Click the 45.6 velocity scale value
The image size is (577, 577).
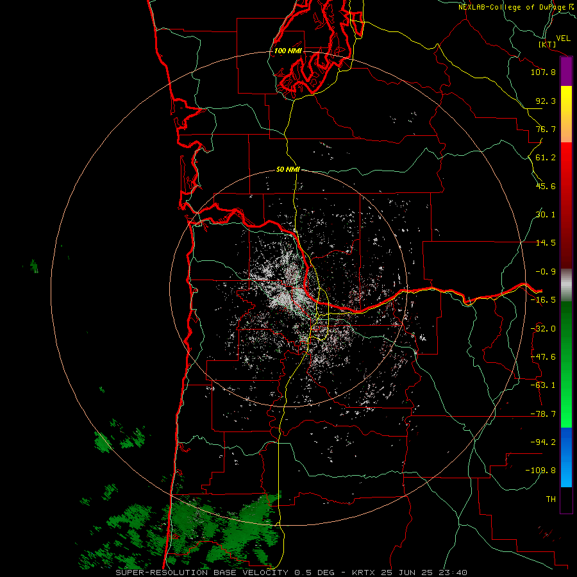546,186
